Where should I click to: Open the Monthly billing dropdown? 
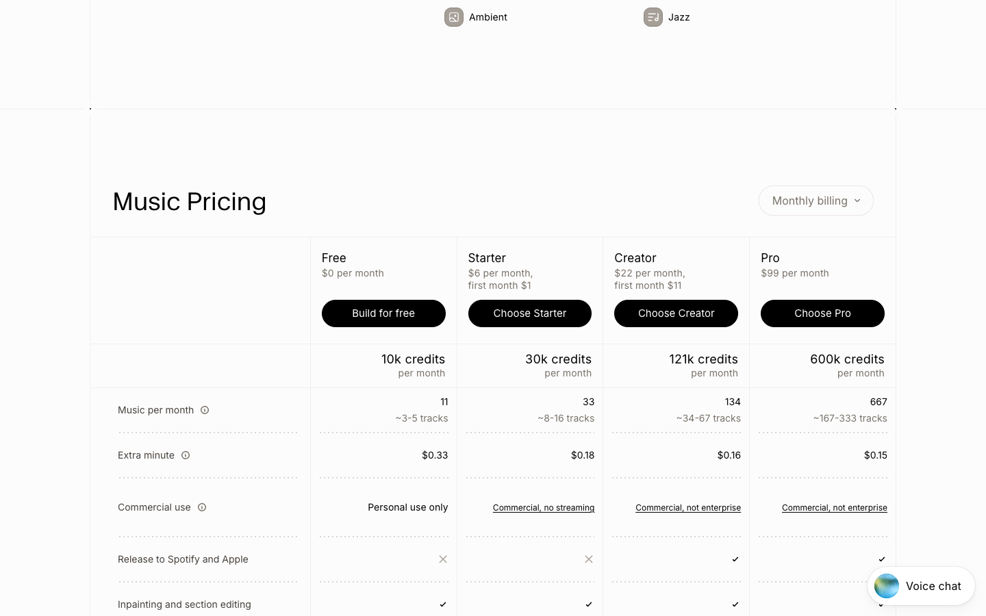pos(816,201)
